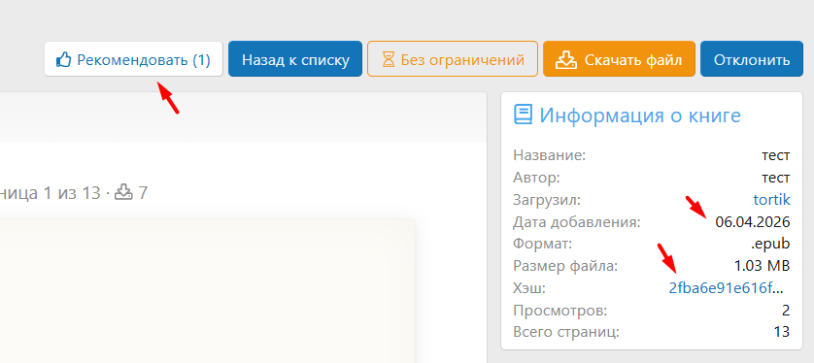Download the book with Скачать файл

coord(619,59)
